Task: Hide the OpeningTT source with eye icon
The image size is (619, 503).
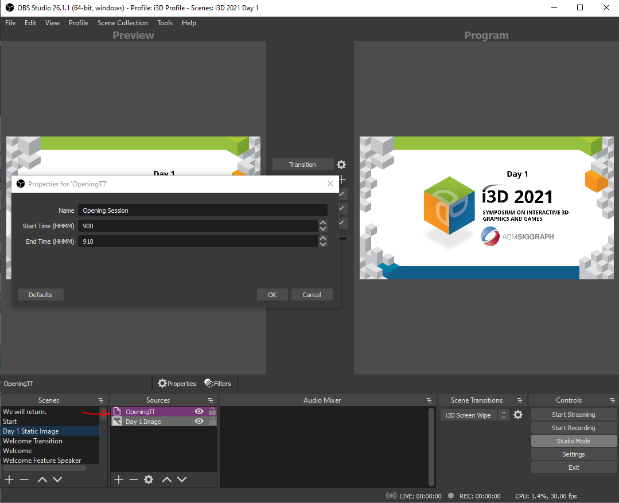Action: [x=199, y=411]
